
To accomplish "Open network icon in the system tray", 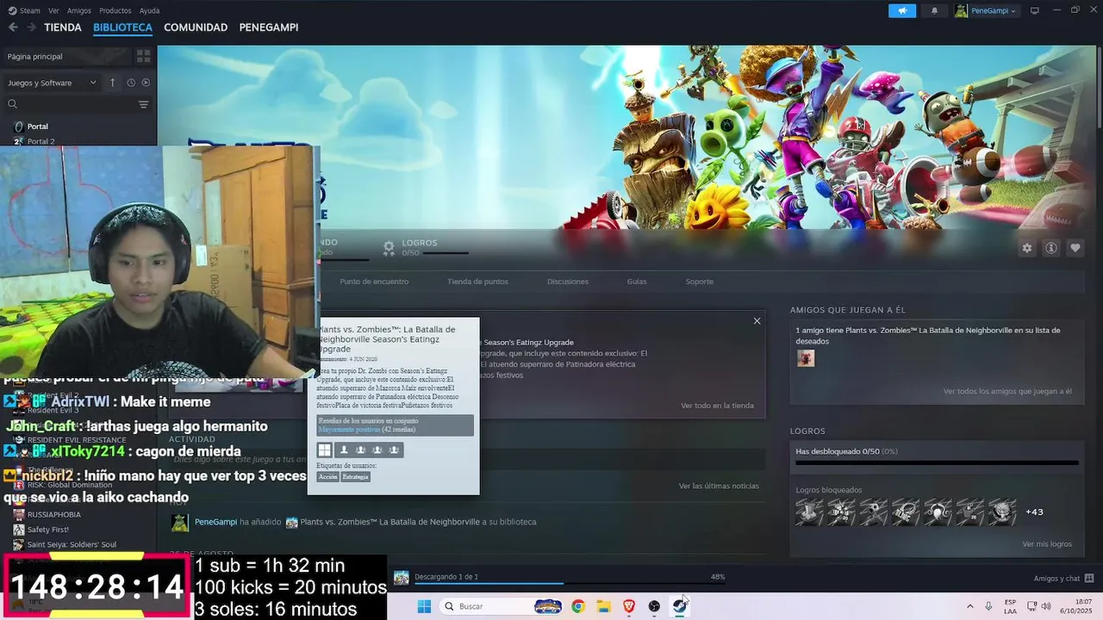I will click(x=1031, y=606).
